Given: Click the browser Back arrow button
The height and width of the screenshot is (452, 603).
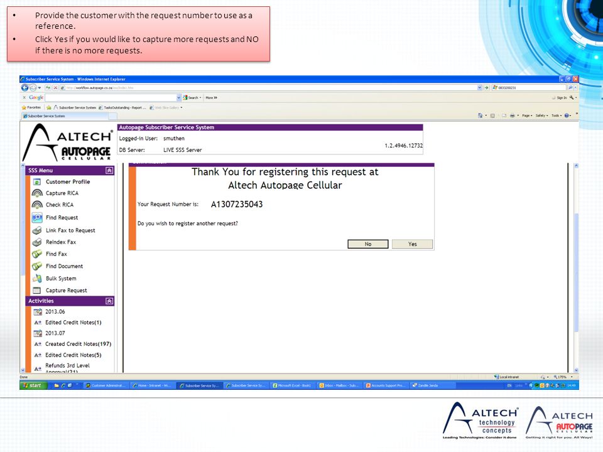Looking at the screenshot, I should (24, 88).
